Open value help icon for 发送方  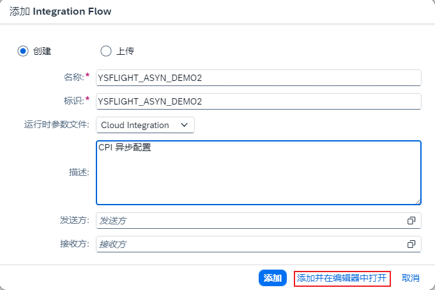click(411, 221)
